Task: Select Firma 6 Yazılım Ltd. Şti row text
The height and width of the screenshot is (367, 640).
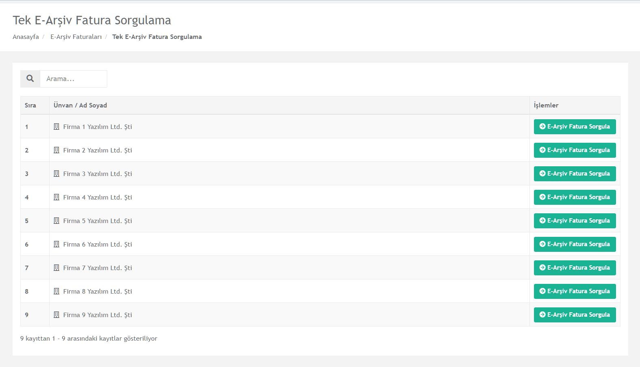Action: point(98,245)
